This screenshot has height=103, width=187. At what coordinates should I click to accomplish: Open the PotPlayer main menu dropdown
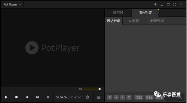coord(12,5)
